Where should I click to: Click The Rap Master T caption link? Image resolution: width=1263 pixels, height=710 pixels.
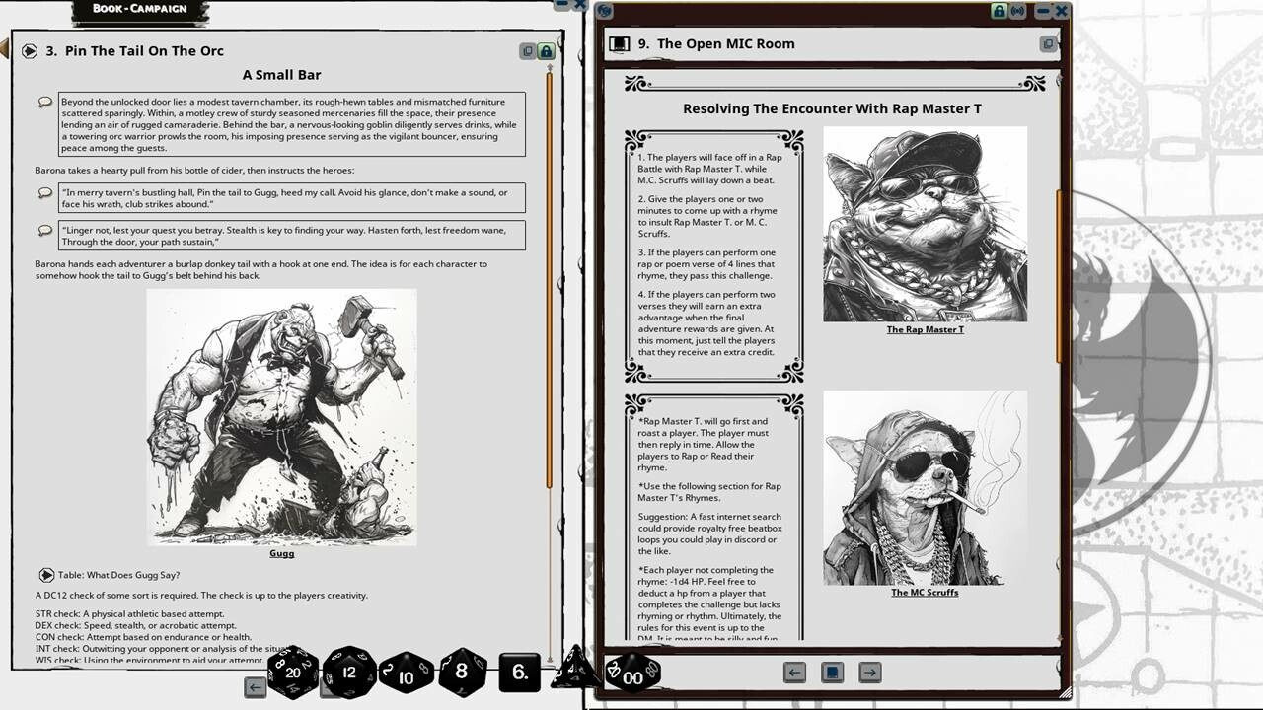coord(925,330)
